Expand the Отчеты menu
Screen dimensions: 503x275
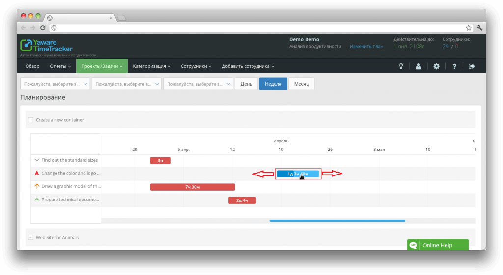tap(60, 66)
